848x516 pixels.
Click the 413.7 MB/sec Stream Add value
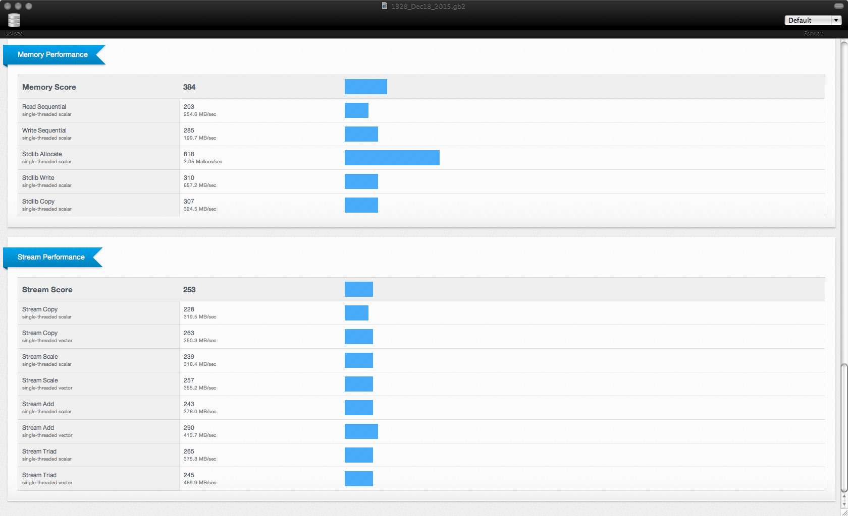(x=200, y=435)
